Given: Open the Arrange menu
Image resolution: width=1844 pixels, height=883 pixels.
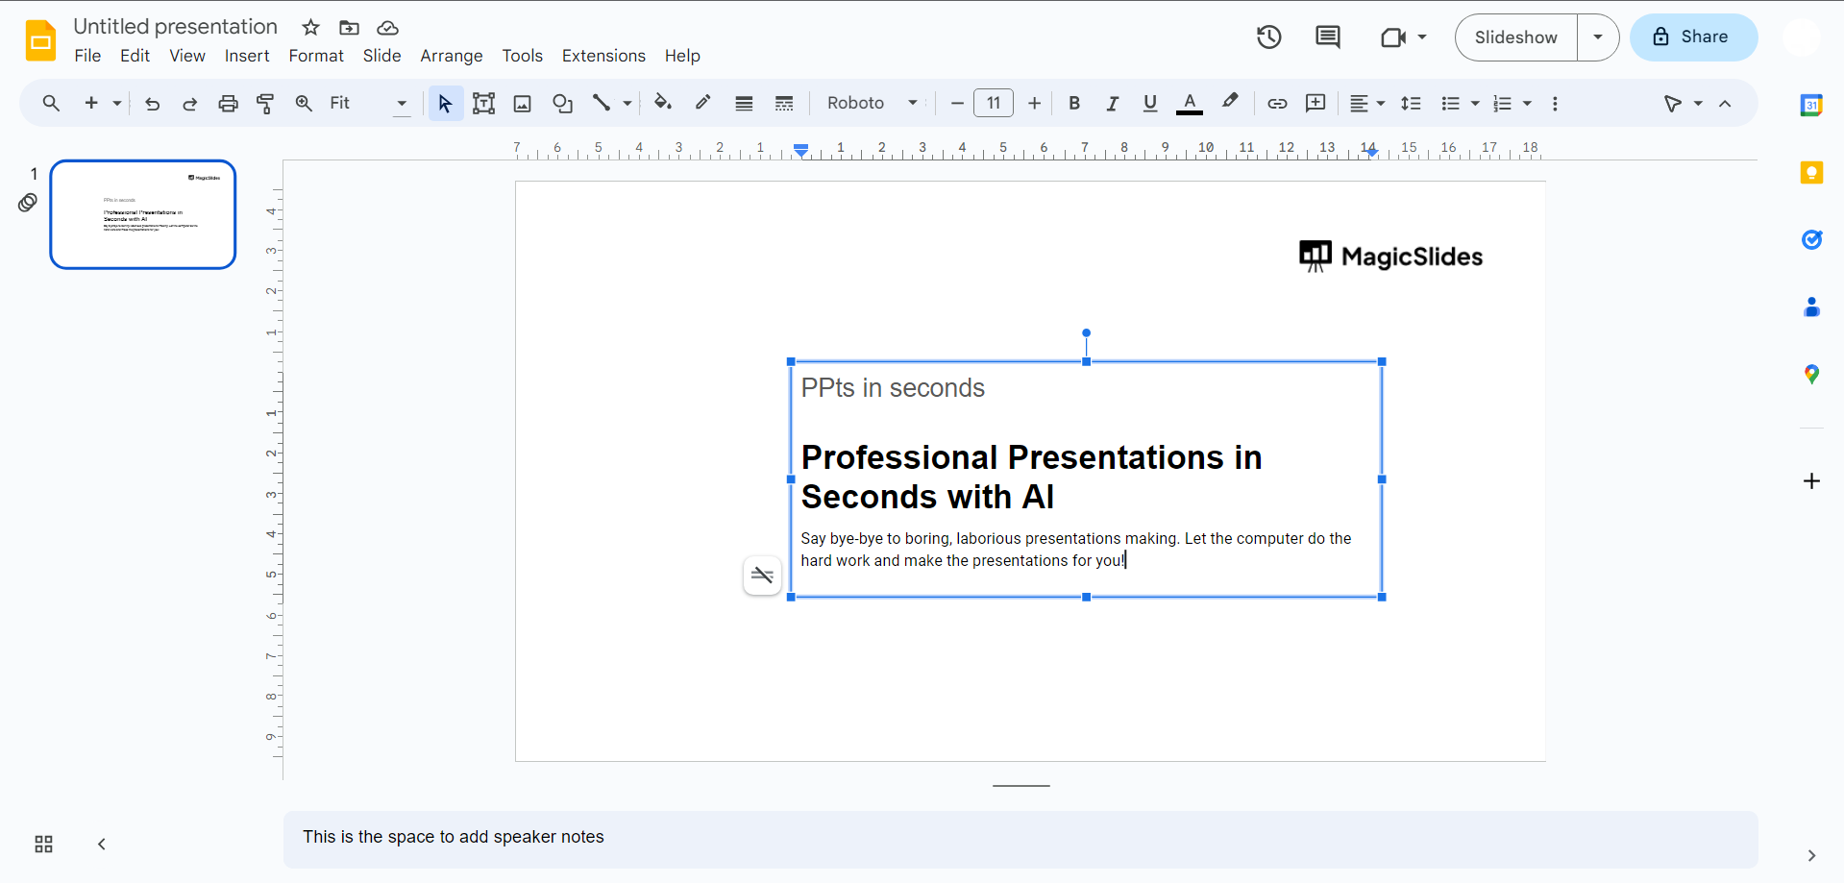Looking at the screenshot, I should [x=451, y=56].
